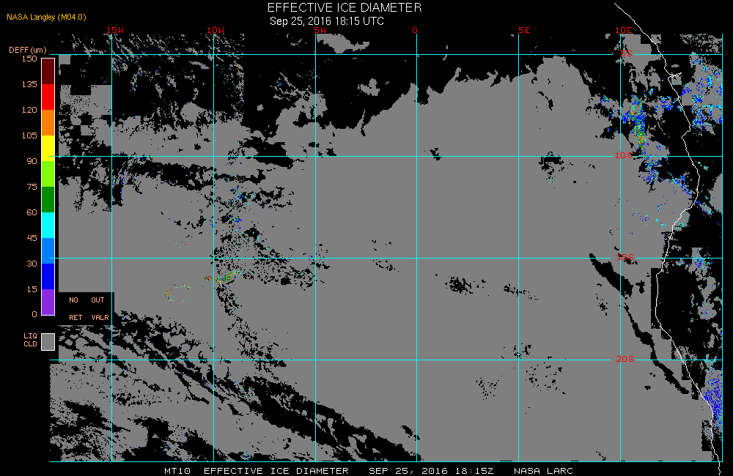Viewport: 733px width, 476px height.
Task: Click the MT10 label in footer
Action: pyautogui.click(x=177, y=471)
